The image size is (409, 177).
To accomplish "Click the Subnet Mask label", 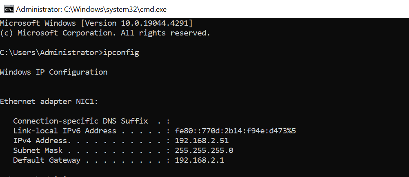I will pos(38,150).
